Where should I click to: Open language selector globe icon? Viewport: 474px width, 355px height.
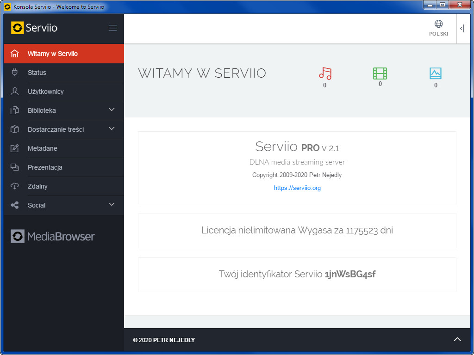[439, 24]
